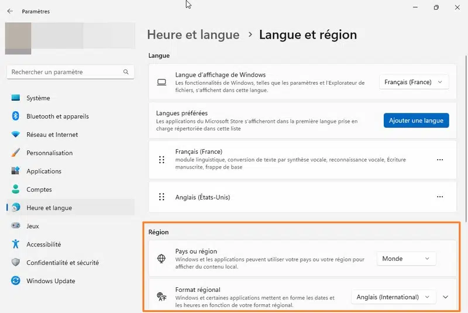
Task: Click the Langue section heading
Action: tap(159, 56)
